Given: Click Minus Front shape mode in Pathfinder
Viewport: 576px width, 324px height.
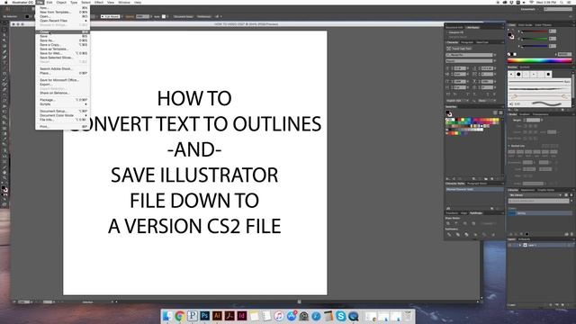Looking at the screenshot, I should pyautogui.click(x=456, y=223).
